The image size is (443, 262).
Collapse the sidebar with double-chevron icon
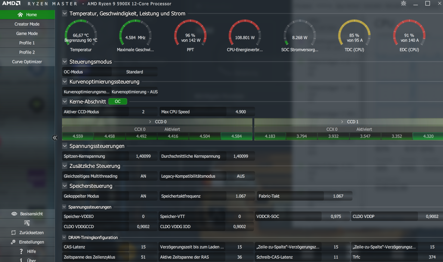click(x=55, y=138)
